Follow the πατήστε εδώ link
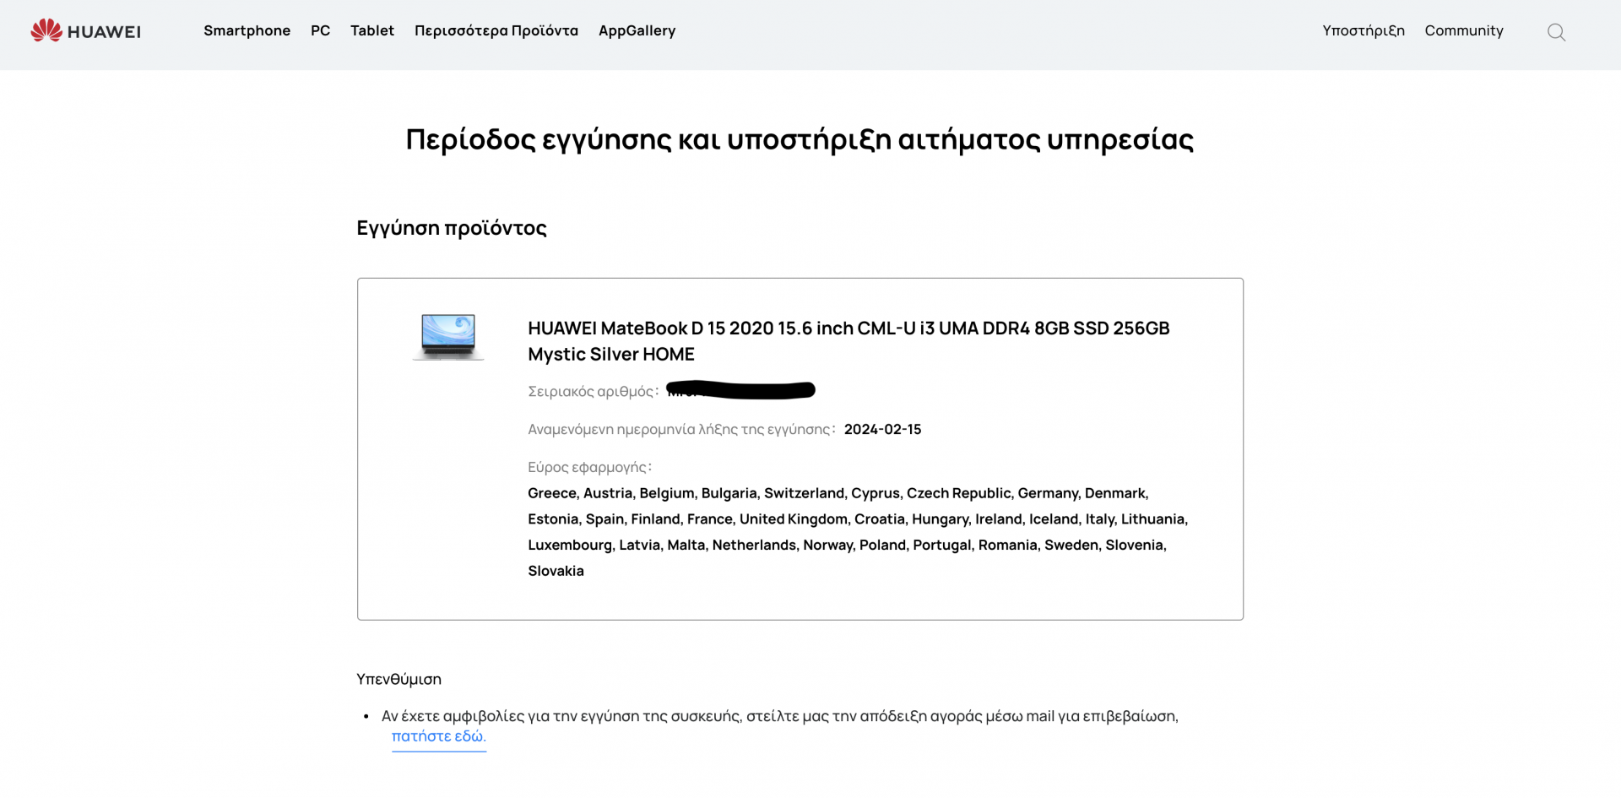Screen dimensions: 1621x798 439,736
